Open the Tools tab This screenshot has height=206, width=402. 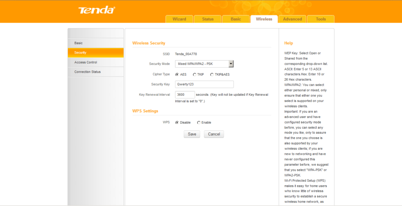click(x=321, y=19)
